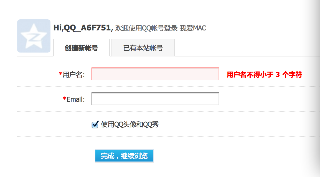320x177 pixels.
Task: Open the 已有本站帐号 tab
Action: pos(143,48)
